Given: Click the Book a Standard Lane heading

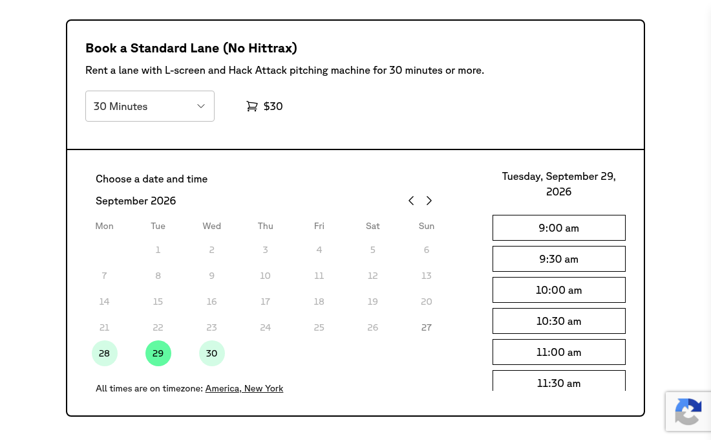Looking at the screenshot, I should [x=191, y=48].
